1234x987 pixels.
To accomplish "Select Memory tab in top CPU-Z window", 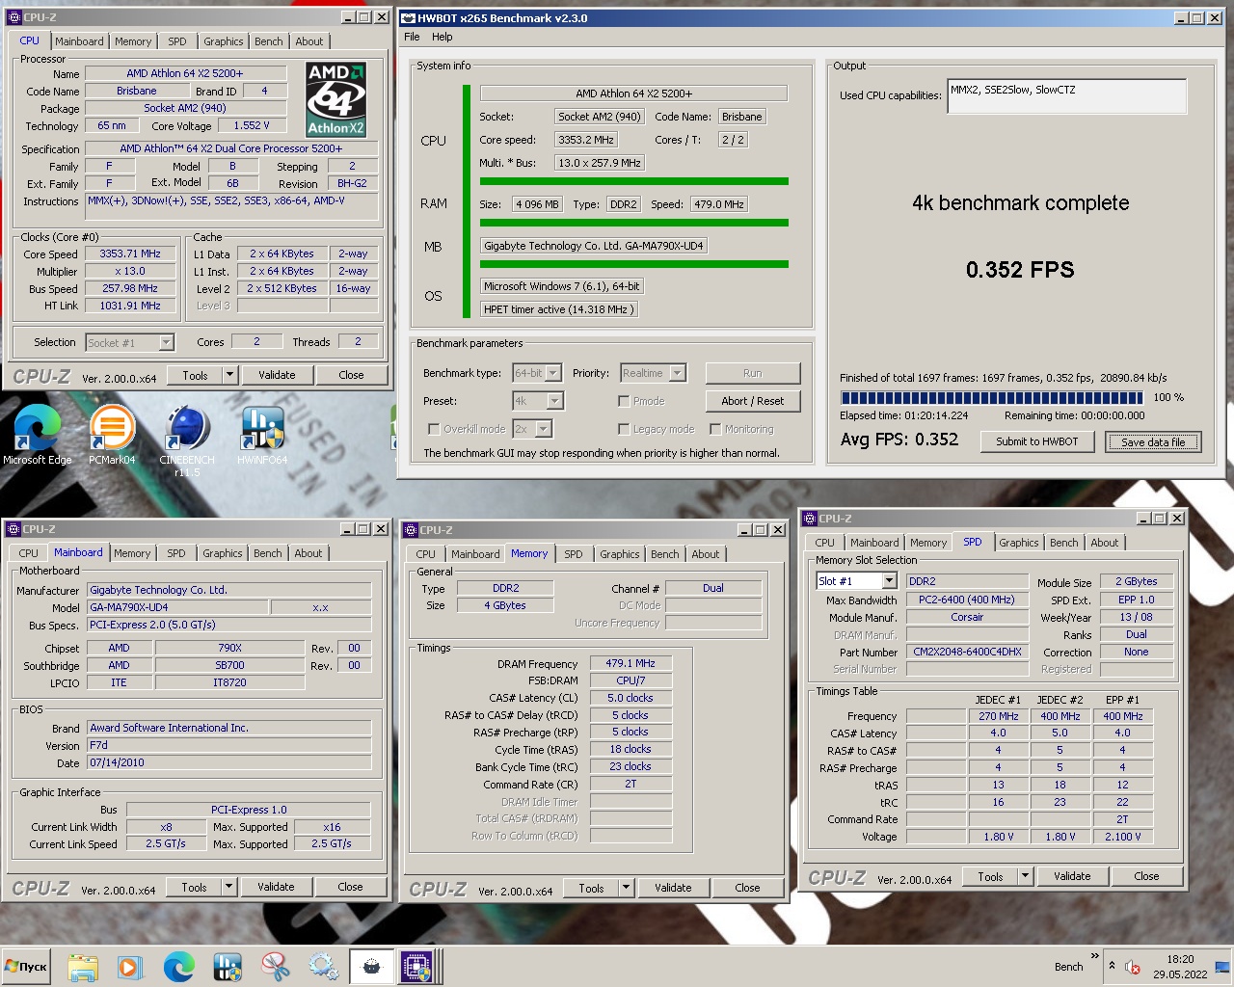I will click(133, 41).
